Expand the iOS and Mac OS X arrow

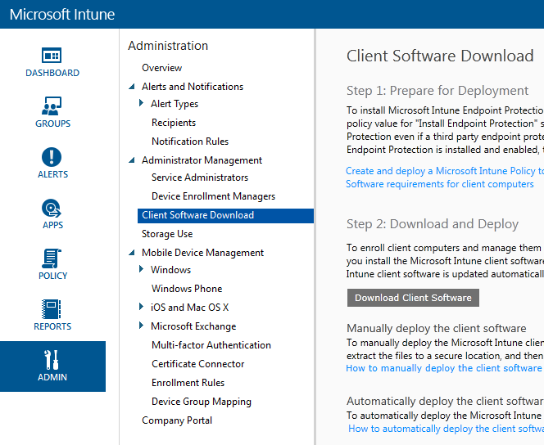141,307
